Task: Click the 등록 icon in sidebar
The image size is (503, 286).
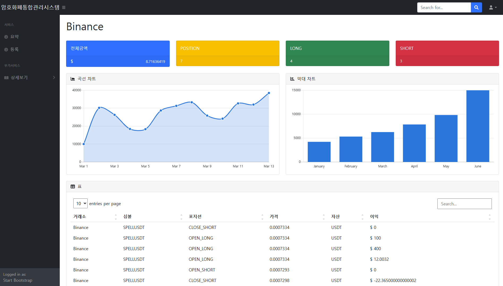Action: (6, 49)
